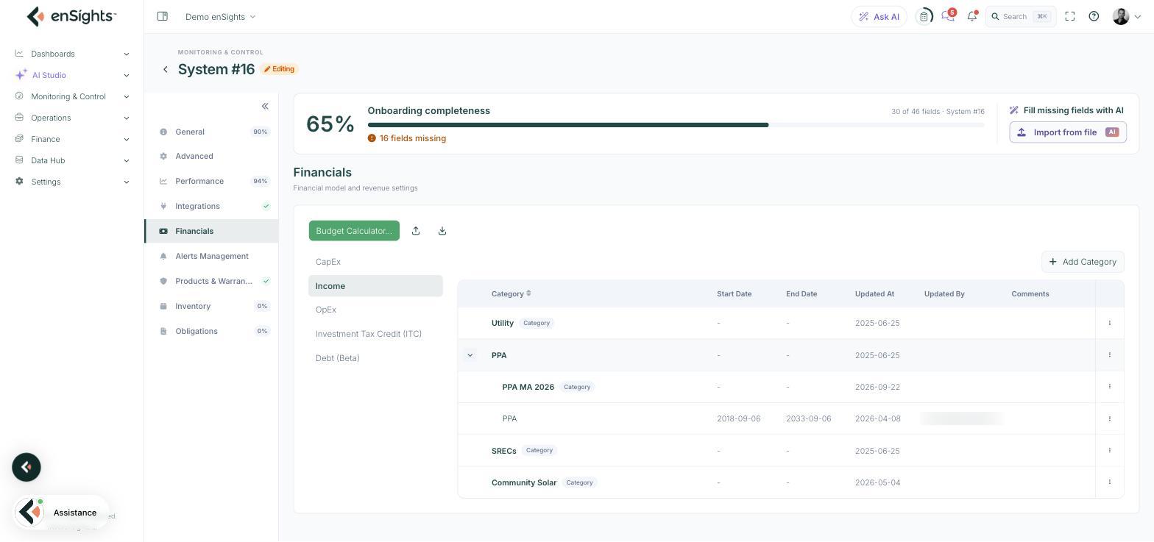1154x542 pixels.
Task: Switch to CapEx tab
Action: tap(375, 262)
